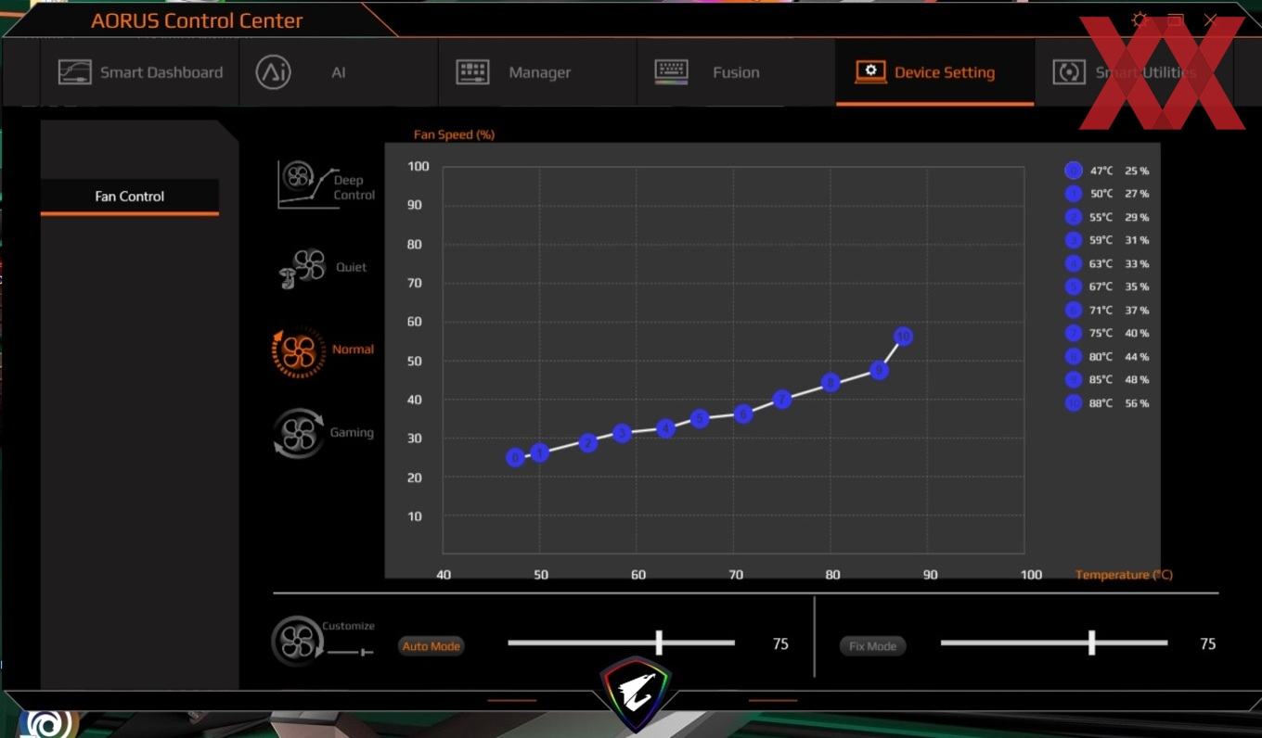Adjust the Auto Mode slider handle
The width and height of the screenshot is (1262, 738).
659,643
